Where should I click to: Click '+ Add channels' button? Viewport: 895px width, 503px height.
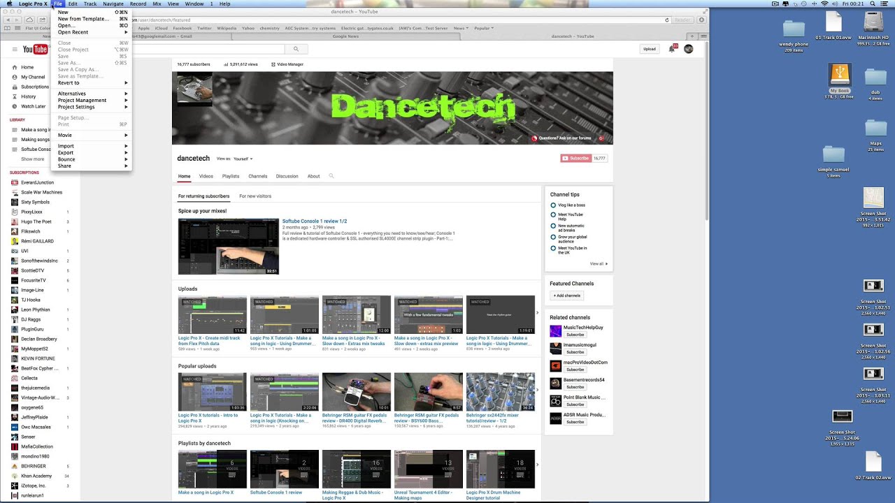567,296
